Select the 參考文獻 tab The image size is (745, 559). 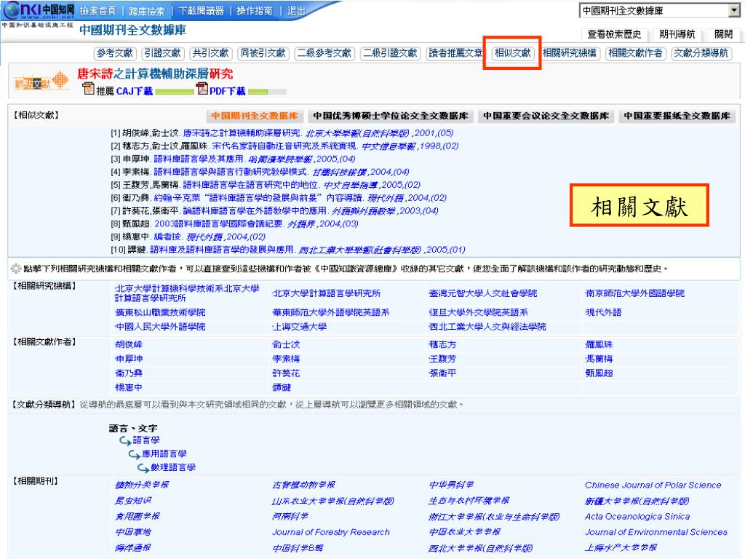(x=115, y=53)
